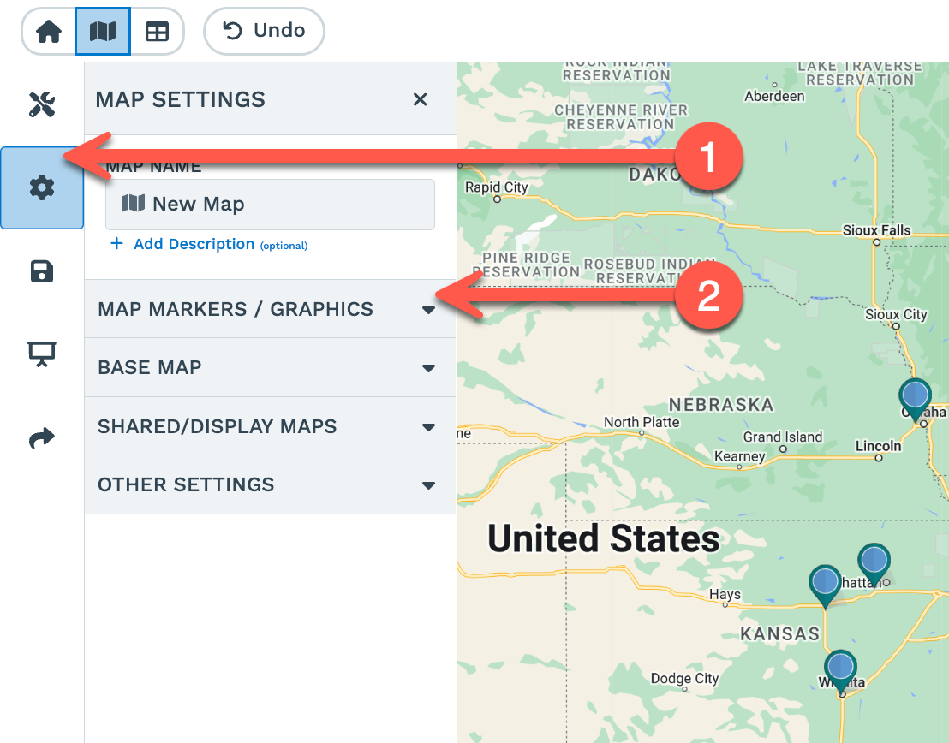Screen dimensions: 949x743
Task: Share the map with arrow icon
Action: pyautogui.click(x=42, y=437)
